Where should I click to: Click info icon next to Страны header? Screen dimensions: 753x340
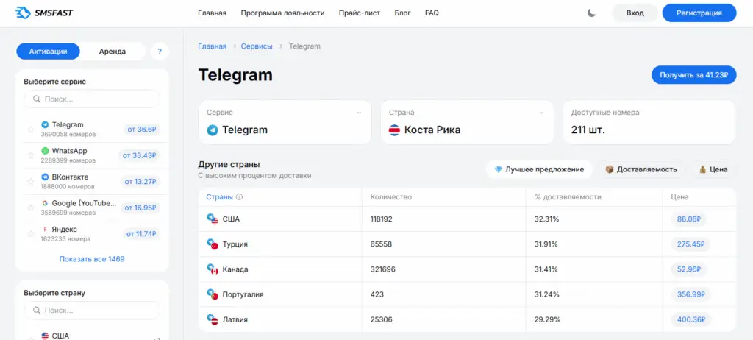click(x=240, y=197)
